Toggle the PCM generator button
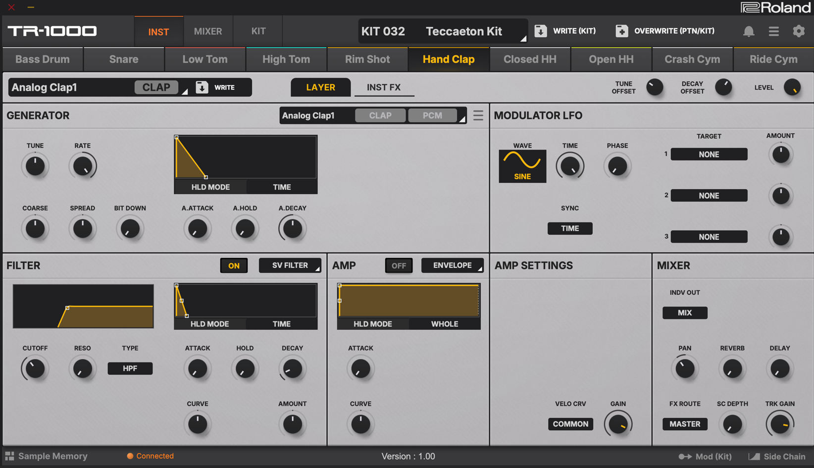This screenshot has height=468, width=814. [432, 115]
